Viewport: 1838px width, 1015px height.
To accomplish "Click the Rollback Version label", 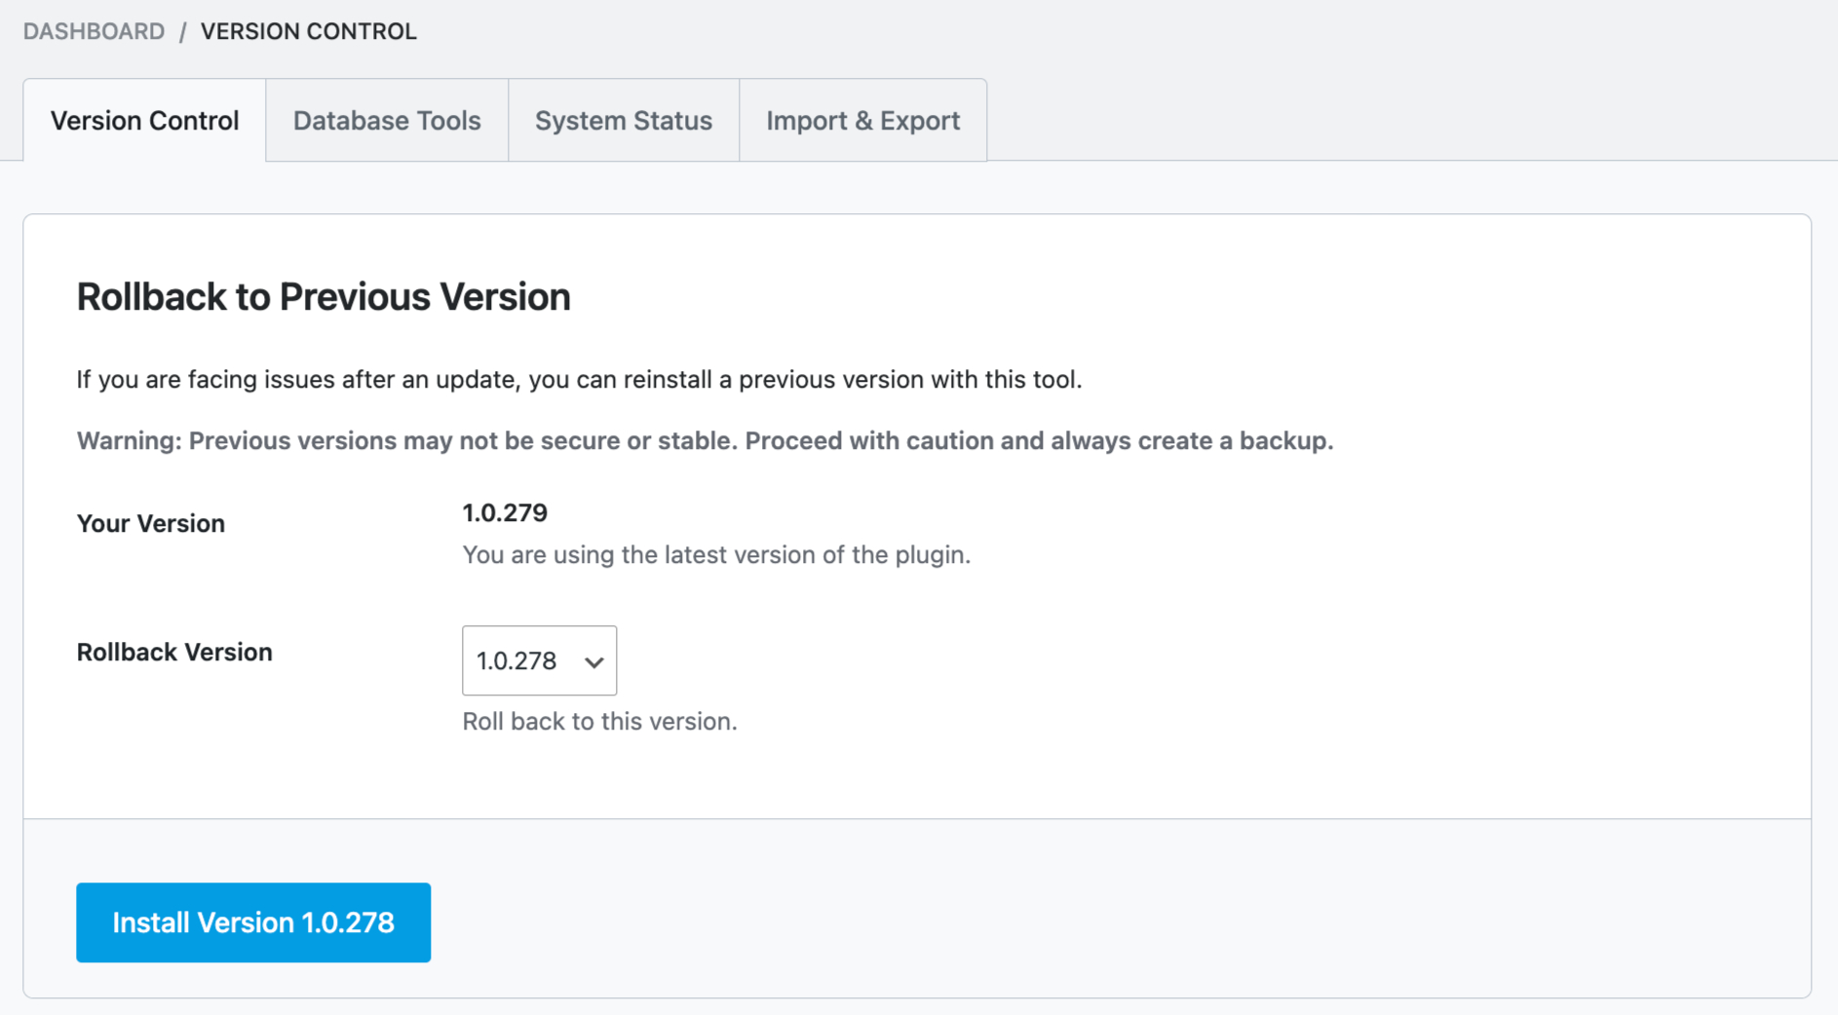I will point(174,652).
